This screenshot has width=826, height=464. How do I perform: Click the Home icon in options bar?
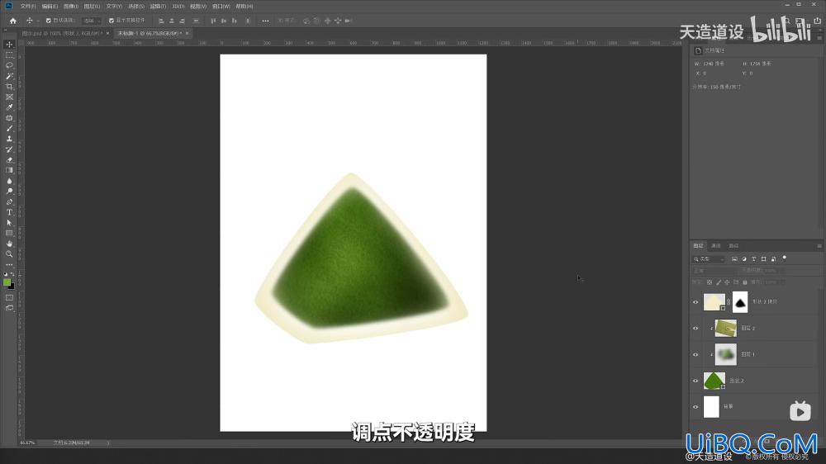pos(13,21)
